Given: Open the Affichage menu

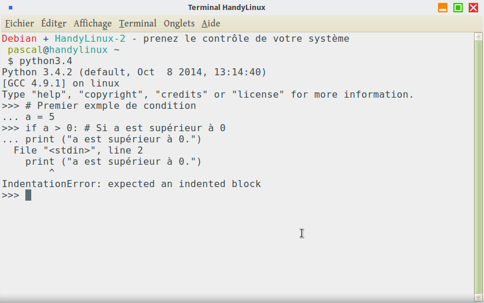Looking at the screenshot, I should (93, 24).
